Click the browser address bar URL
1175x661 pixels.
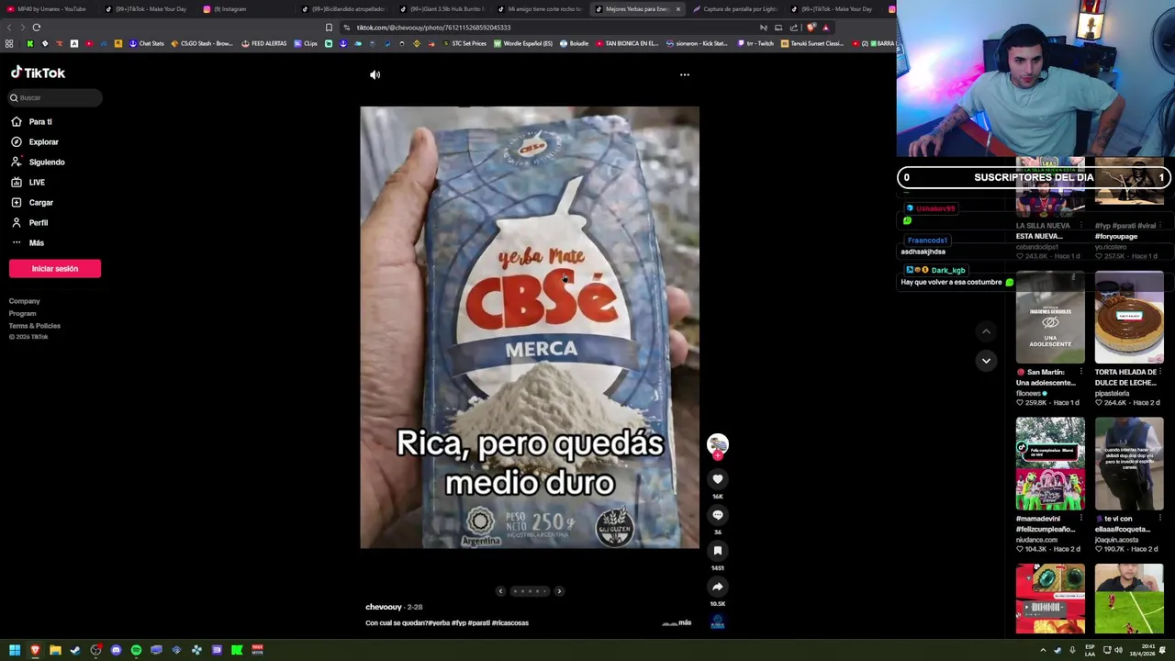pyautogui.click(x=433, y=28)
